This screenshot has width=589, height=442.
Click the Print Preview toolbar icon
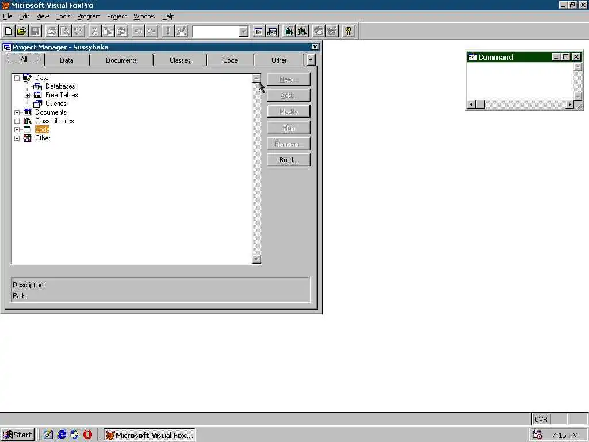[65, 31]
